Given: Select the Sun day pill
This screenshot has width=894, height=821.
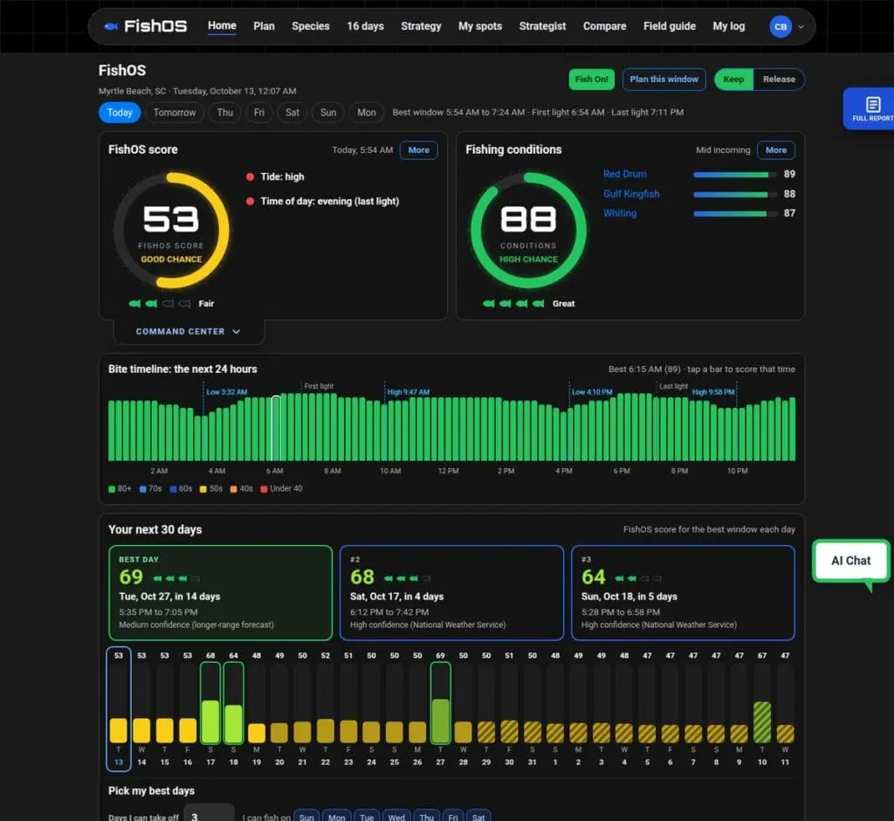Looking at the screenshot, I should click(328, 113).
